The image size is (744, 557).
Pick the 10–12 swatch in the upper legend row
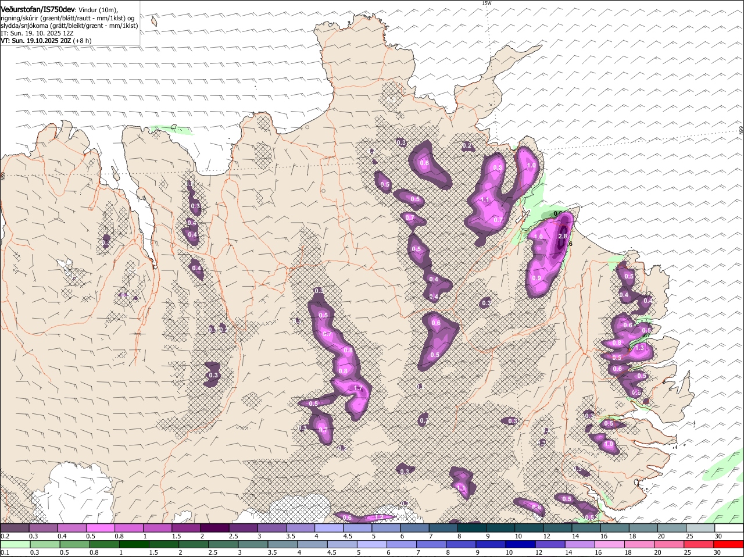529,528
